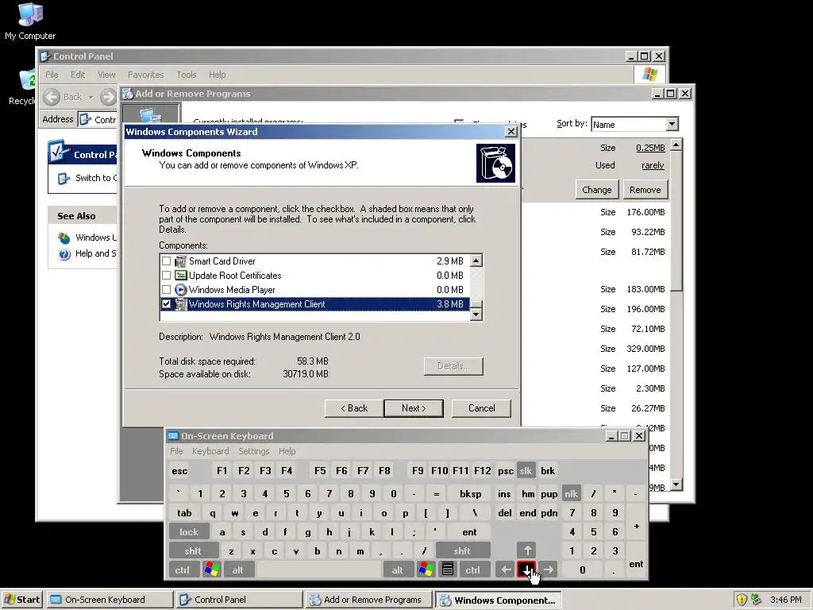Click the esc key on On-Screen Keyboard

pos(180,471)
